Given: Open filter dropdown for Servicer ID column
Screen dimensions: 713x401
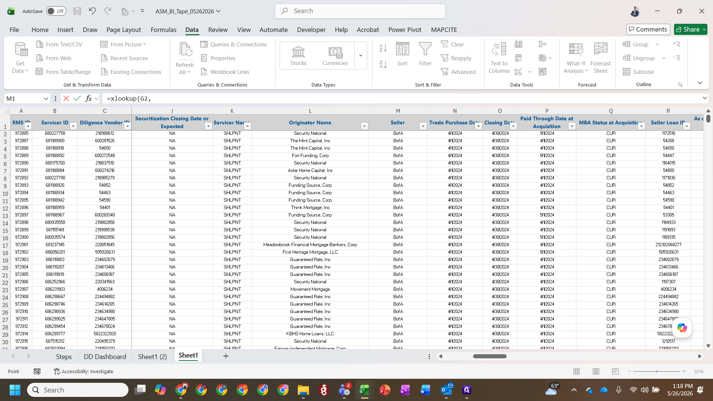Looking at the screenshot, I should [73, 126].
